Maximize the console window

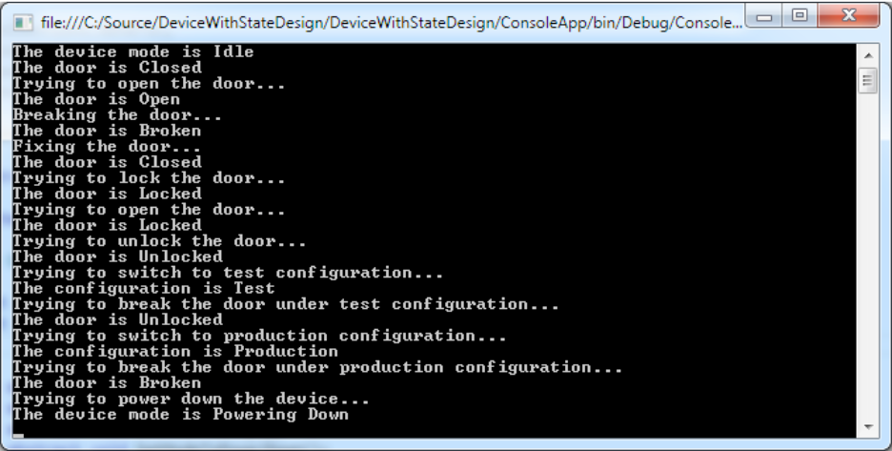coord(800,16)
